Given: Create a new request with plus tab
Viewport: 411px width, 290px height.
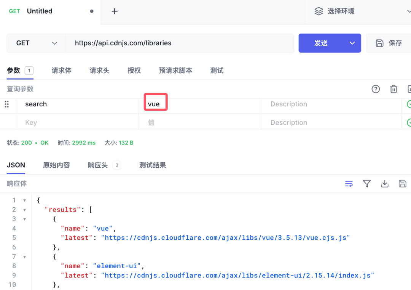Looking at the screenshot, I should click(115, 11).
